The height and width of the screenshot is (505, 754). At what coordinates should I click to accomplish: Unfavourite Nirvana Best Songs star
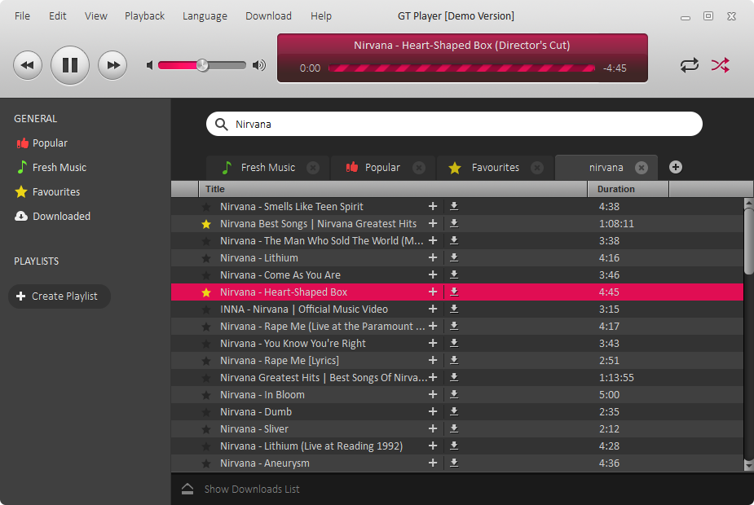pos(206,224)
